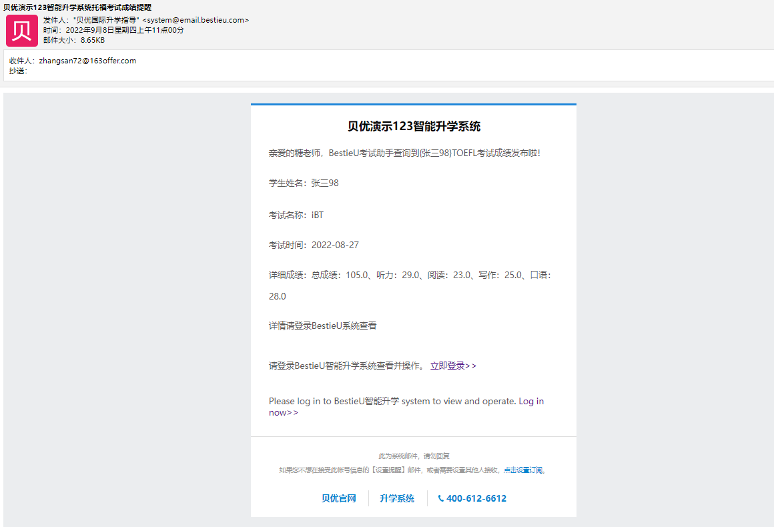Image resolution: width=774 pixels, height=527 pixels.
Task: Click the phone icon beside 400-612-6612
Action: tap(441, 498)
